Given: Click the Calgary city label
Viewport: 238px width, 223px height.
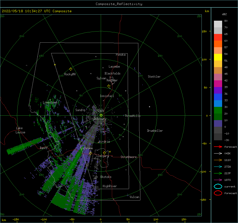Looking at the screenshot, I should click(103, 156).
